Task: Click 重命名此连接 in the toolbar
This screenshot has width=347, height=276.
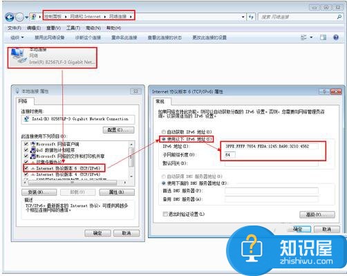Action: (x=124, y=37)
